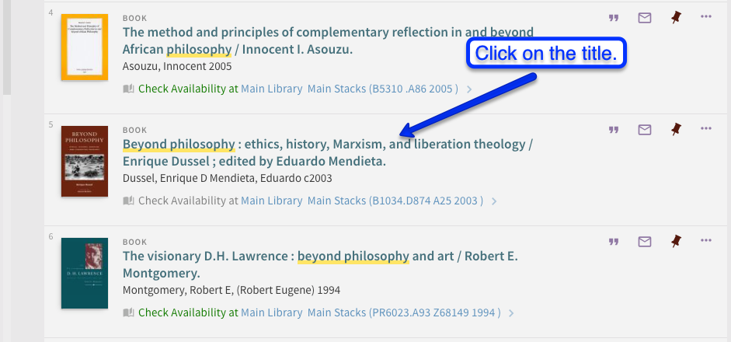Expand availability chevron for PR6023.A93 call number
The image size is (731, 342).
pos(512,313)
